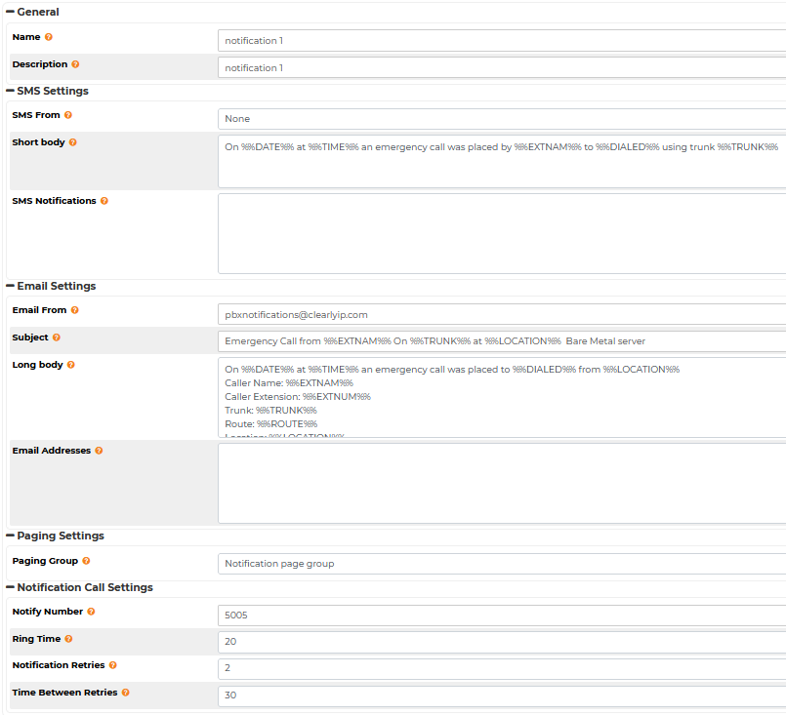Click into the Email Addresses text area

coord(501,484)
